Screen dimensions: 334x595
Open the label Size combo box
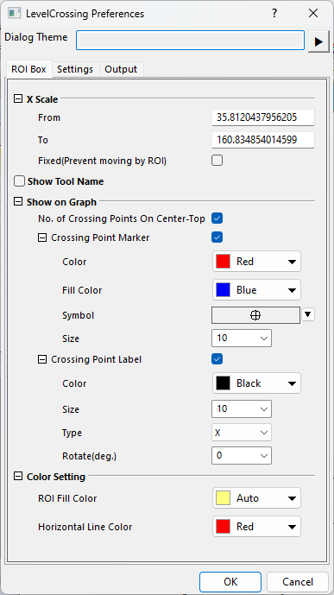pyautogui.click(x=242, y=408)
